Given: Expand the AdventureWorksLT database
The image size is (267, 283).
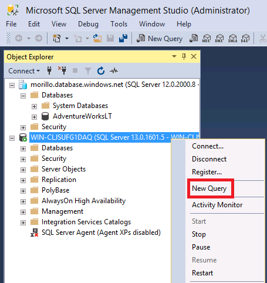Looking at the screenshot, I should tap(34, 117).
